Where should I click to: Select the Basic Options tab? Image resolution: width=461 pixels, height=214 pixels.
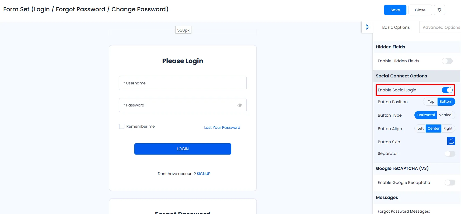(396, 27)
